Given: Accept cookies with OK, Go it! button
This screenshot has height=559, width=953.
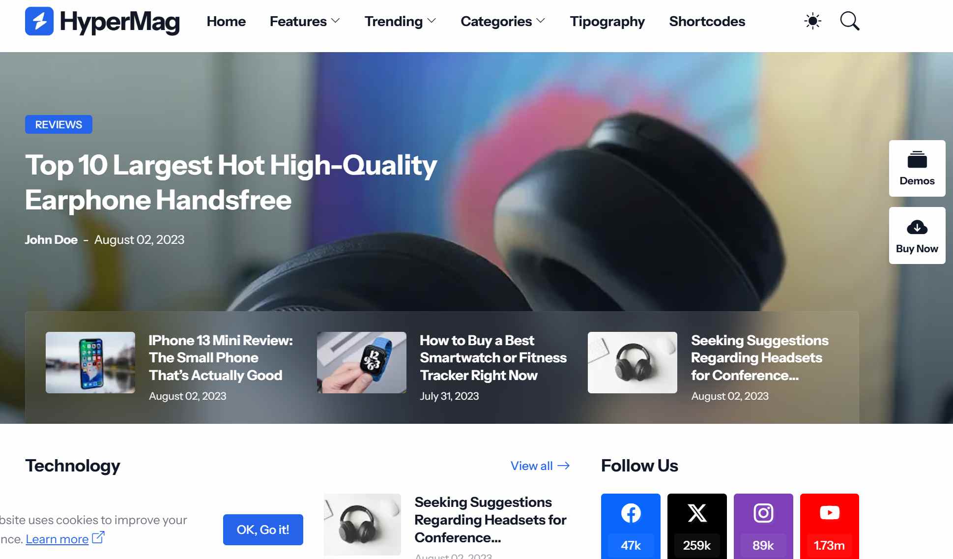Looking at the screenshot, I should tap(263, 530).
